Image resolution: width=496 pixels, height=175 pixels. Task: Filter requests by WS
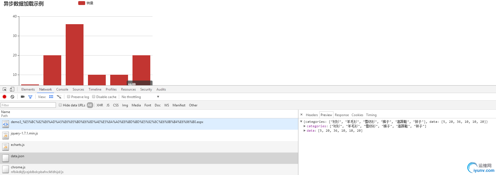click(x=166, y=105)
